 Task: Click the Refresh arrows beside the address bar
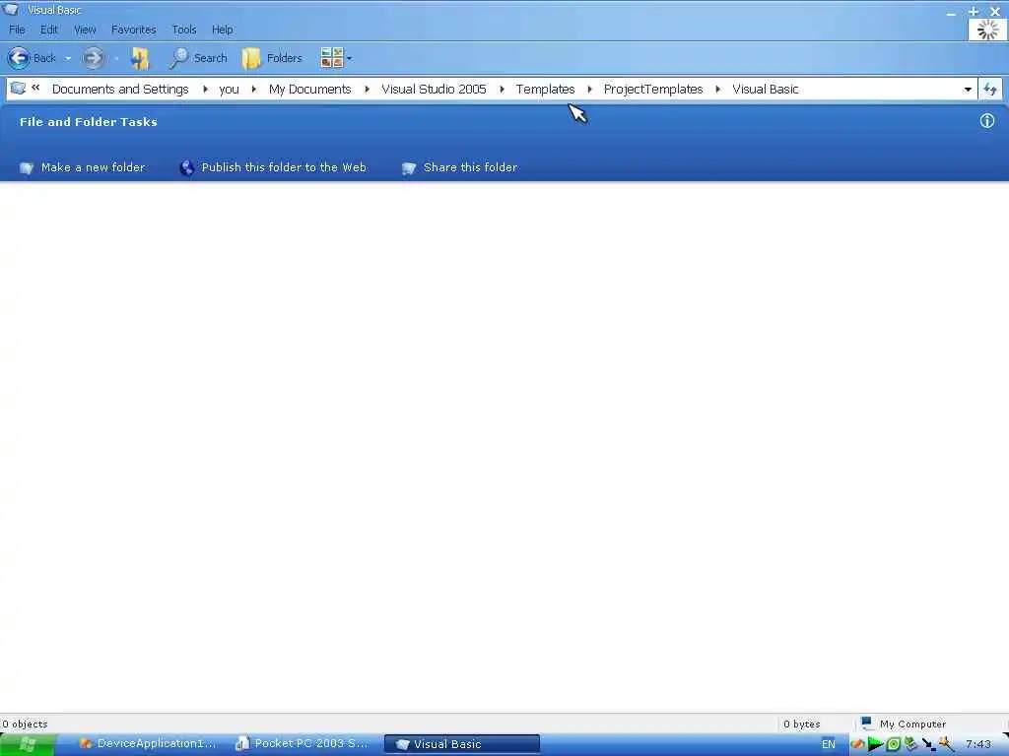coord(990,90)
